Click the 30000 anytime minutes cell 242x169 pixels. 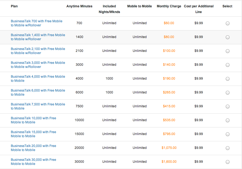[x=79, y=162]
